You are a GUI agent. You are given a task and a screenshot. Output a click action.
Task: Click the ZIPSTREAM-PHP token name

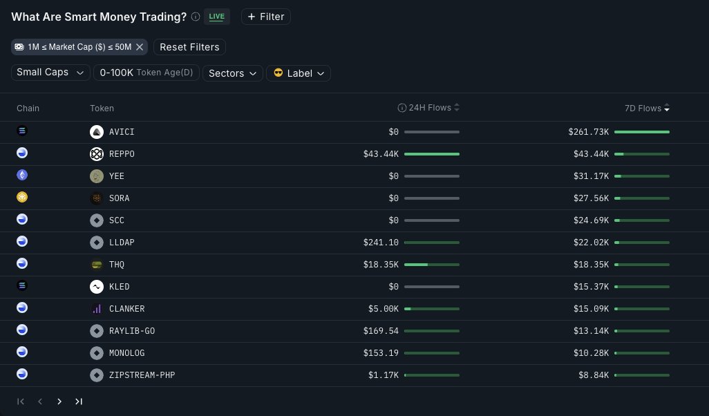(x=142, y=375)
